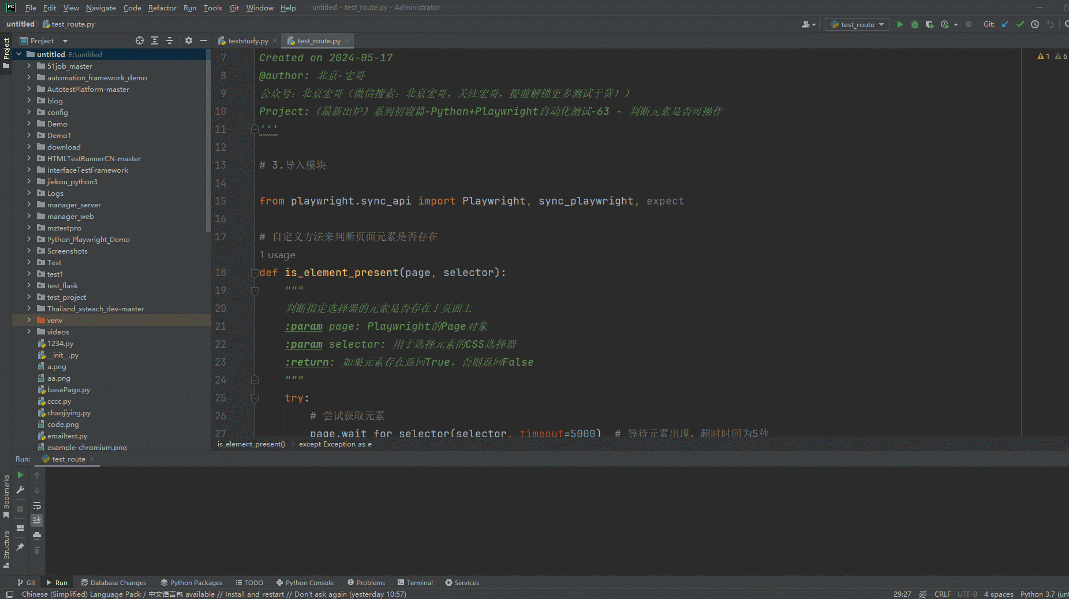
Task: Open the Services tool window
Action: coord(462,583)
